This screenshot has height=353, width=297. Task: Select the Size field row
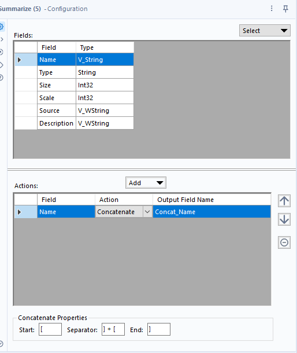74,85
